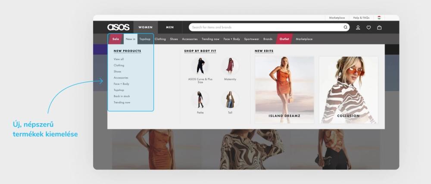This screenshot has width=431, height=184.
Task: Open the Sportswear menu item
Action: [252, 39]
